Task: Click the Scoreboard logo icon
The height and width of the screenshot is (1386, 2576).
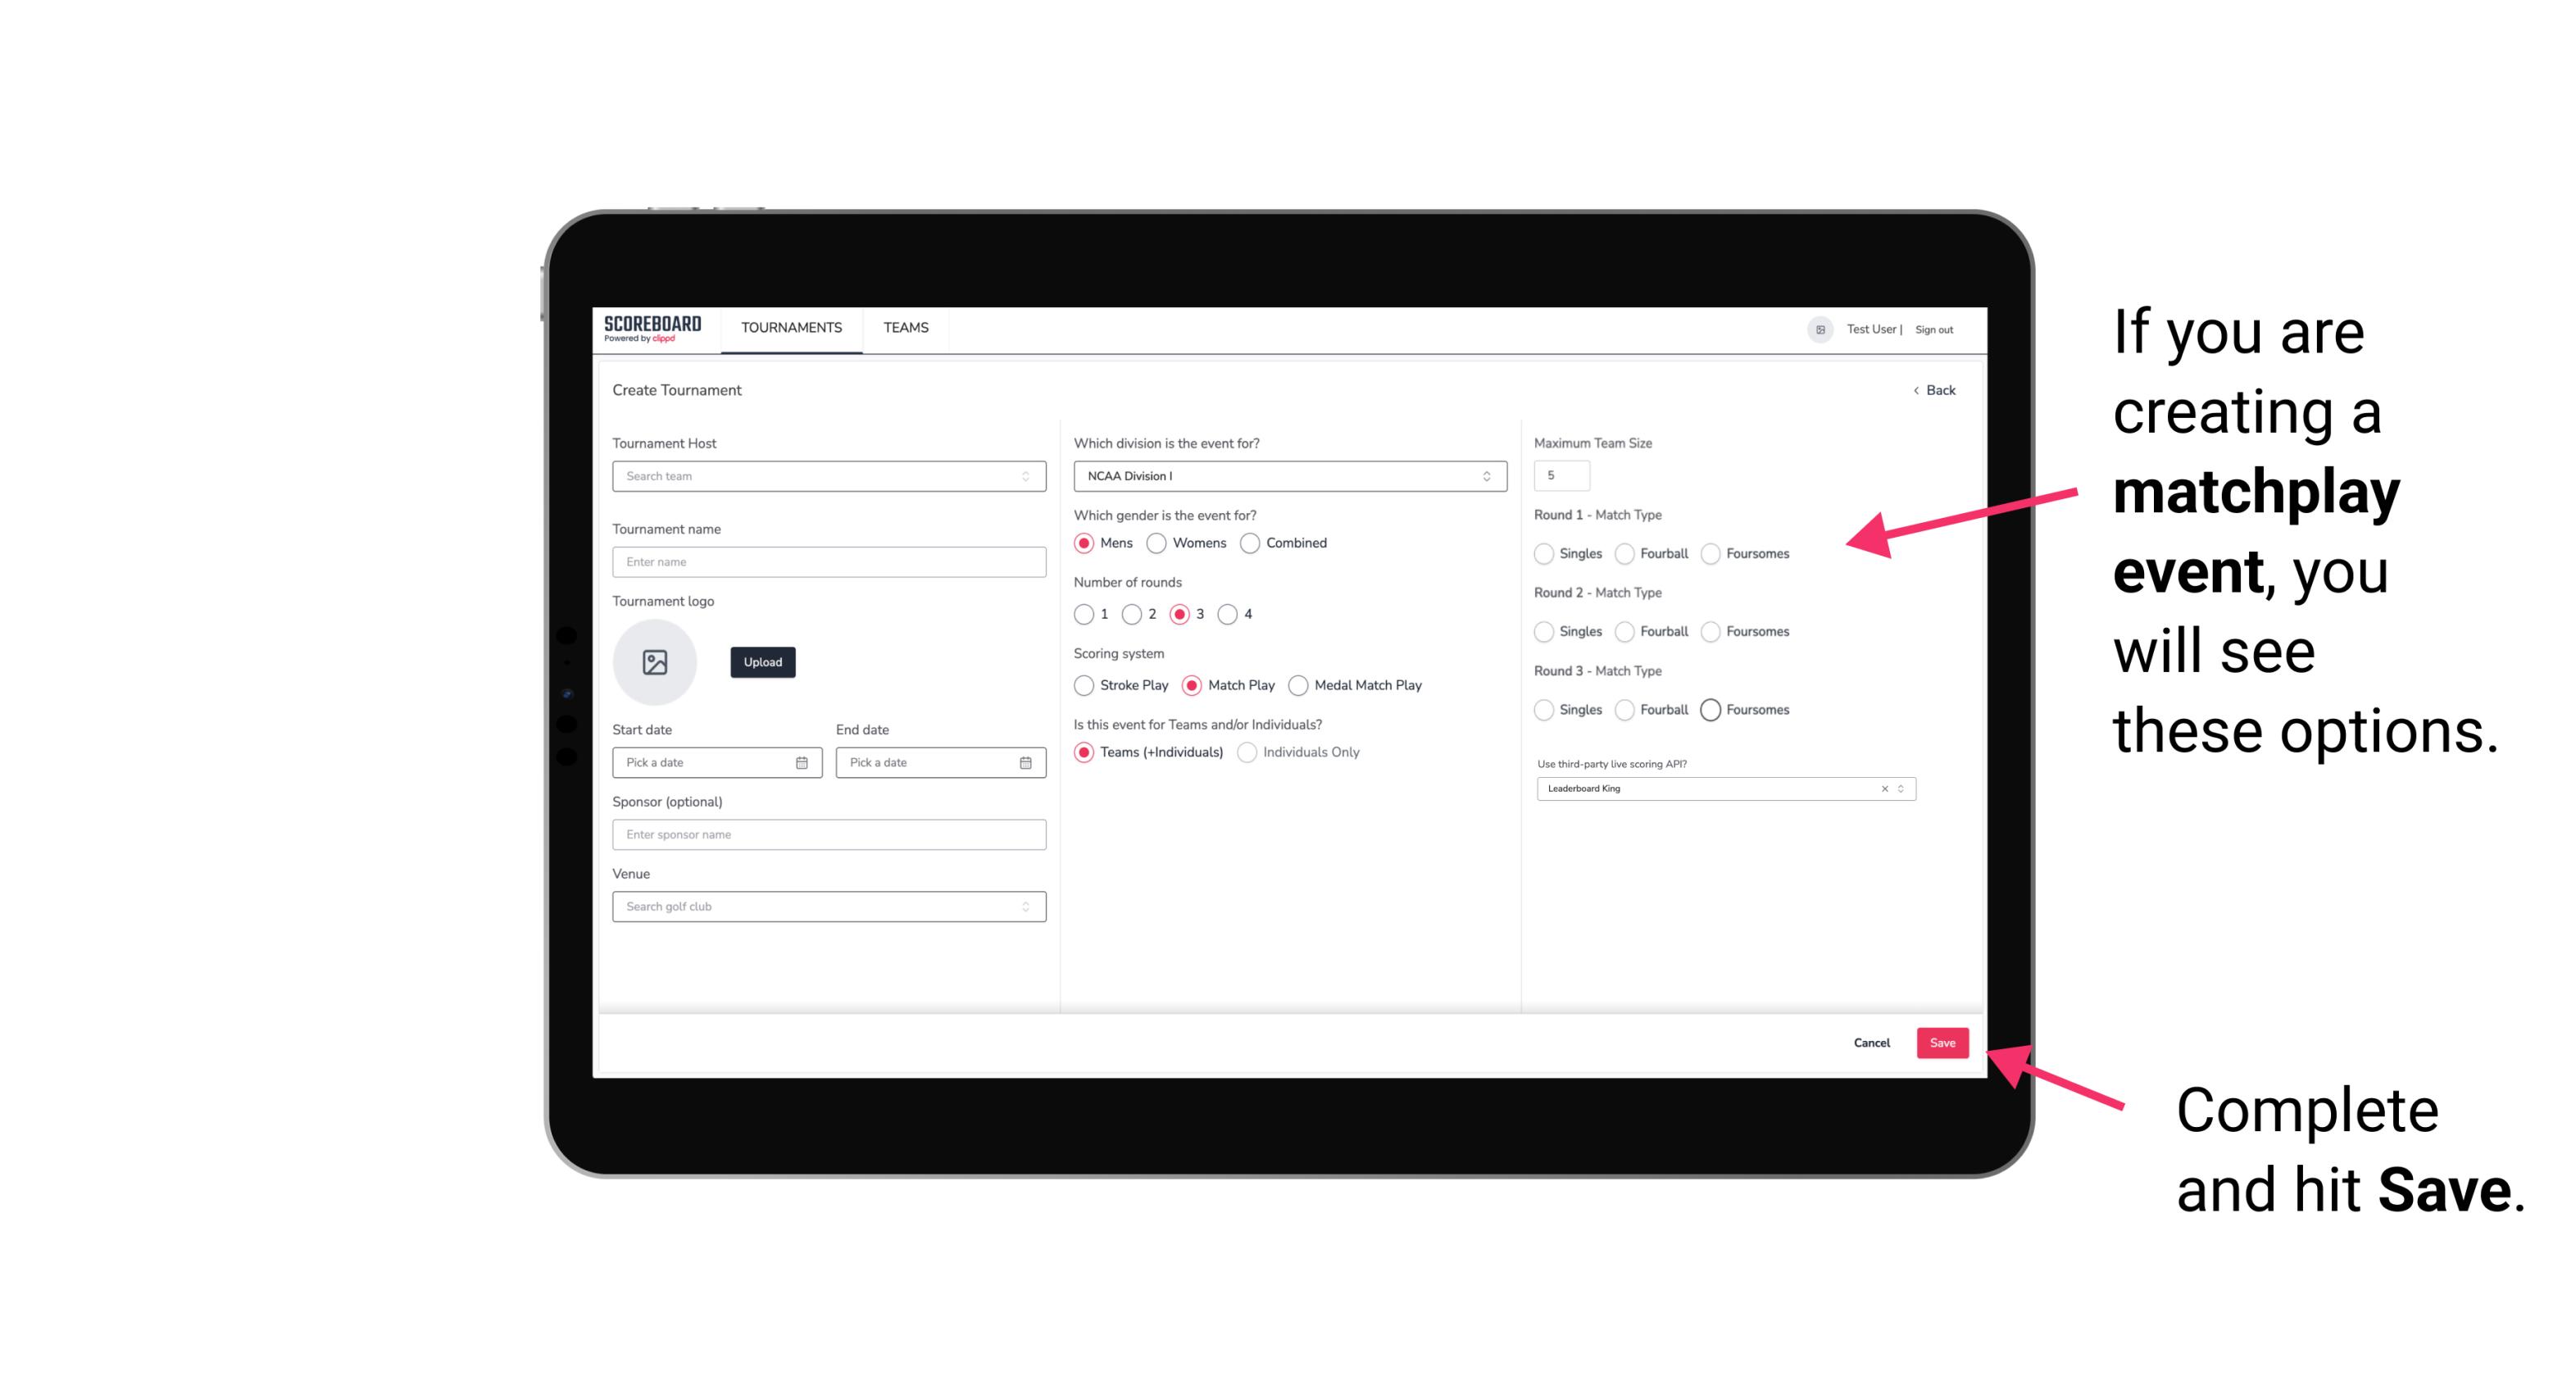Action: 655,328
